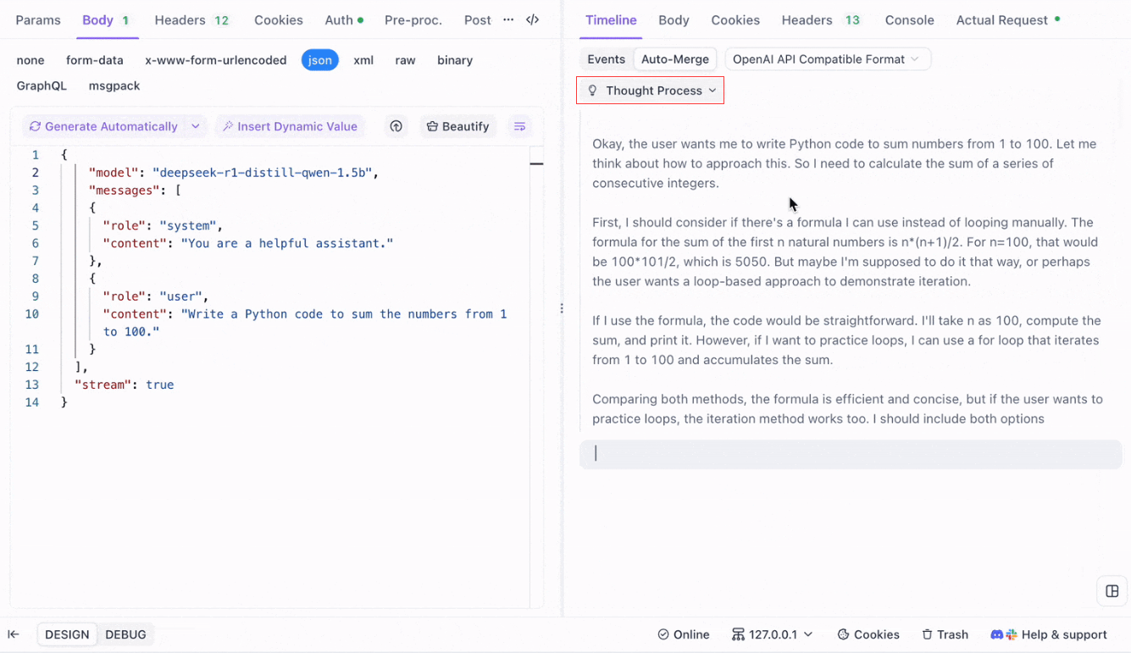Switch to DESIGN mode
The image size is (1131, 653).
tap(67, 634)
